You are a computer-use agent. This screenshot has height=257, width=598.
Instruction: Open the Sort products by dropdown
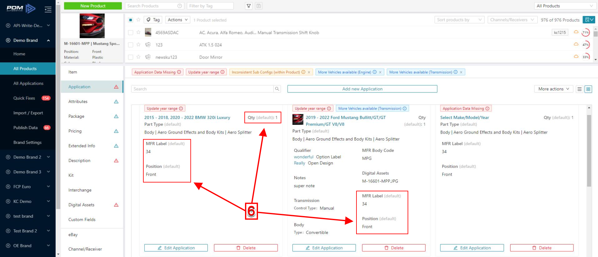(459, 20)
